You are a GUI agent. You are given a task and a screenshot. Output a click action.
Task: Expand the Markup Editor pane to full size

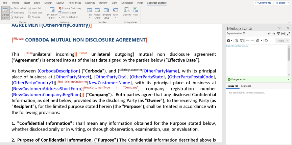pyautogui.click(x=288, y=34)
